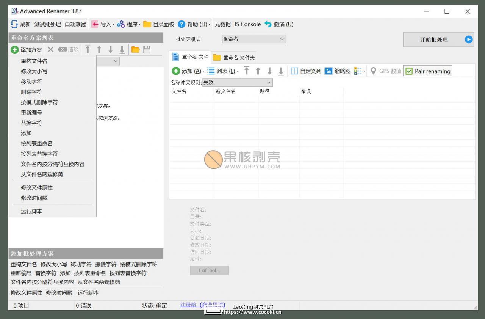Expand the Import (导入) dropdown arrow
This screenshot has width=485, height=319.
click(113, 25)
